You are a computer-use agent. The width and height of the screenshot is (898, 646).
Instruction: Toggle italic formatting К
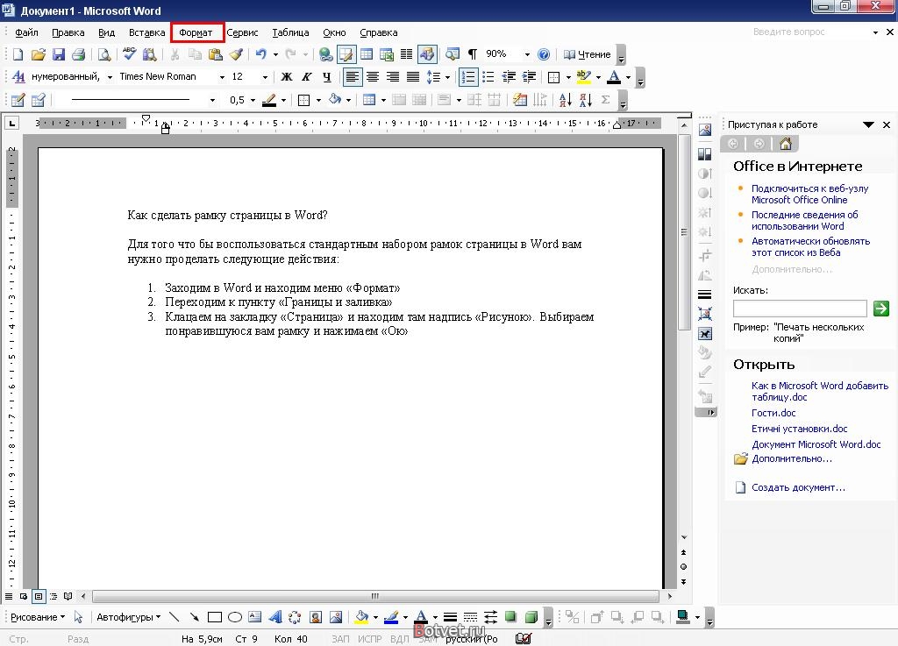point(306,76)
